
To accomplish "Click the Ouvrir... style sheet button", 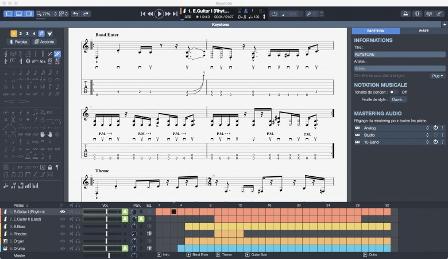I will point(399,99).
